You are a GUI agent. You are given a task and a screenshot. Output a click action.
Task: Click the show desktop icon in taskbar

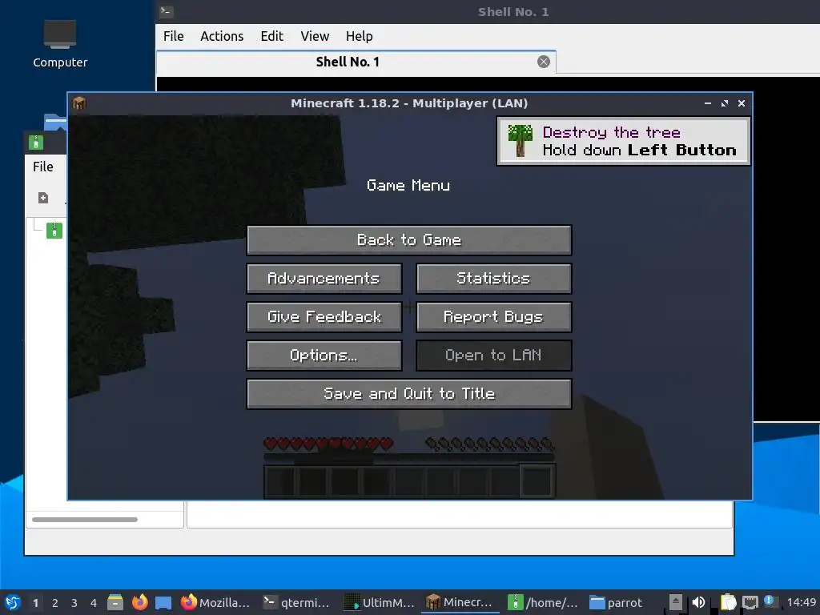click(x=163, y=602)
